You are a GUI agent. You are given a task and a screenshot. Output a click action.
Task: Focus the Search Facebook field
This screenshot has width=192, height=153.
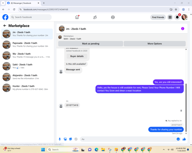click(x=31, y=17)
